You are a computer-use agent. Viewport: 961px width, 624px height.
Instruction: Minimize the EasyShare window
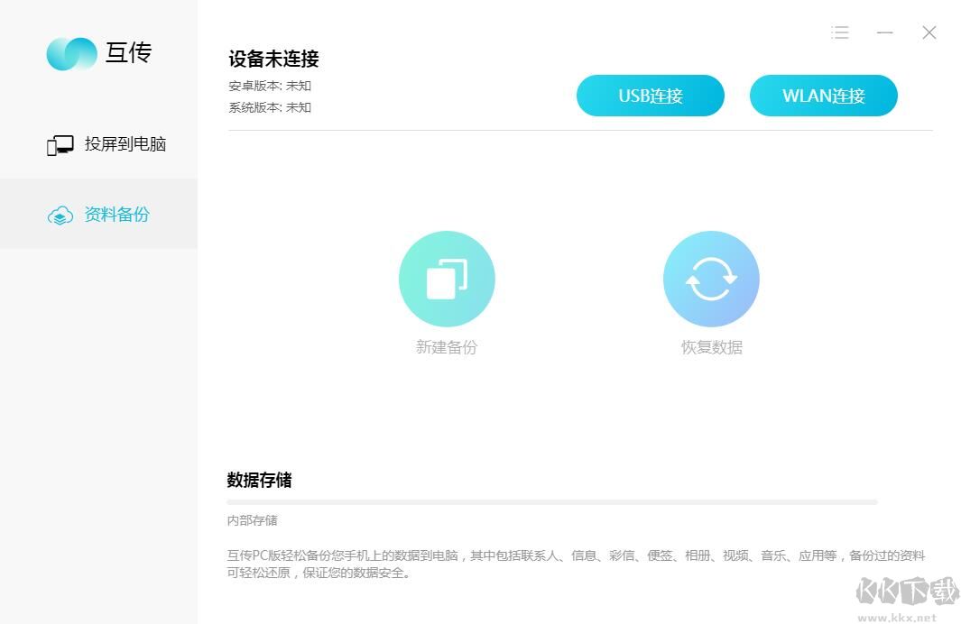coord(884,32)
